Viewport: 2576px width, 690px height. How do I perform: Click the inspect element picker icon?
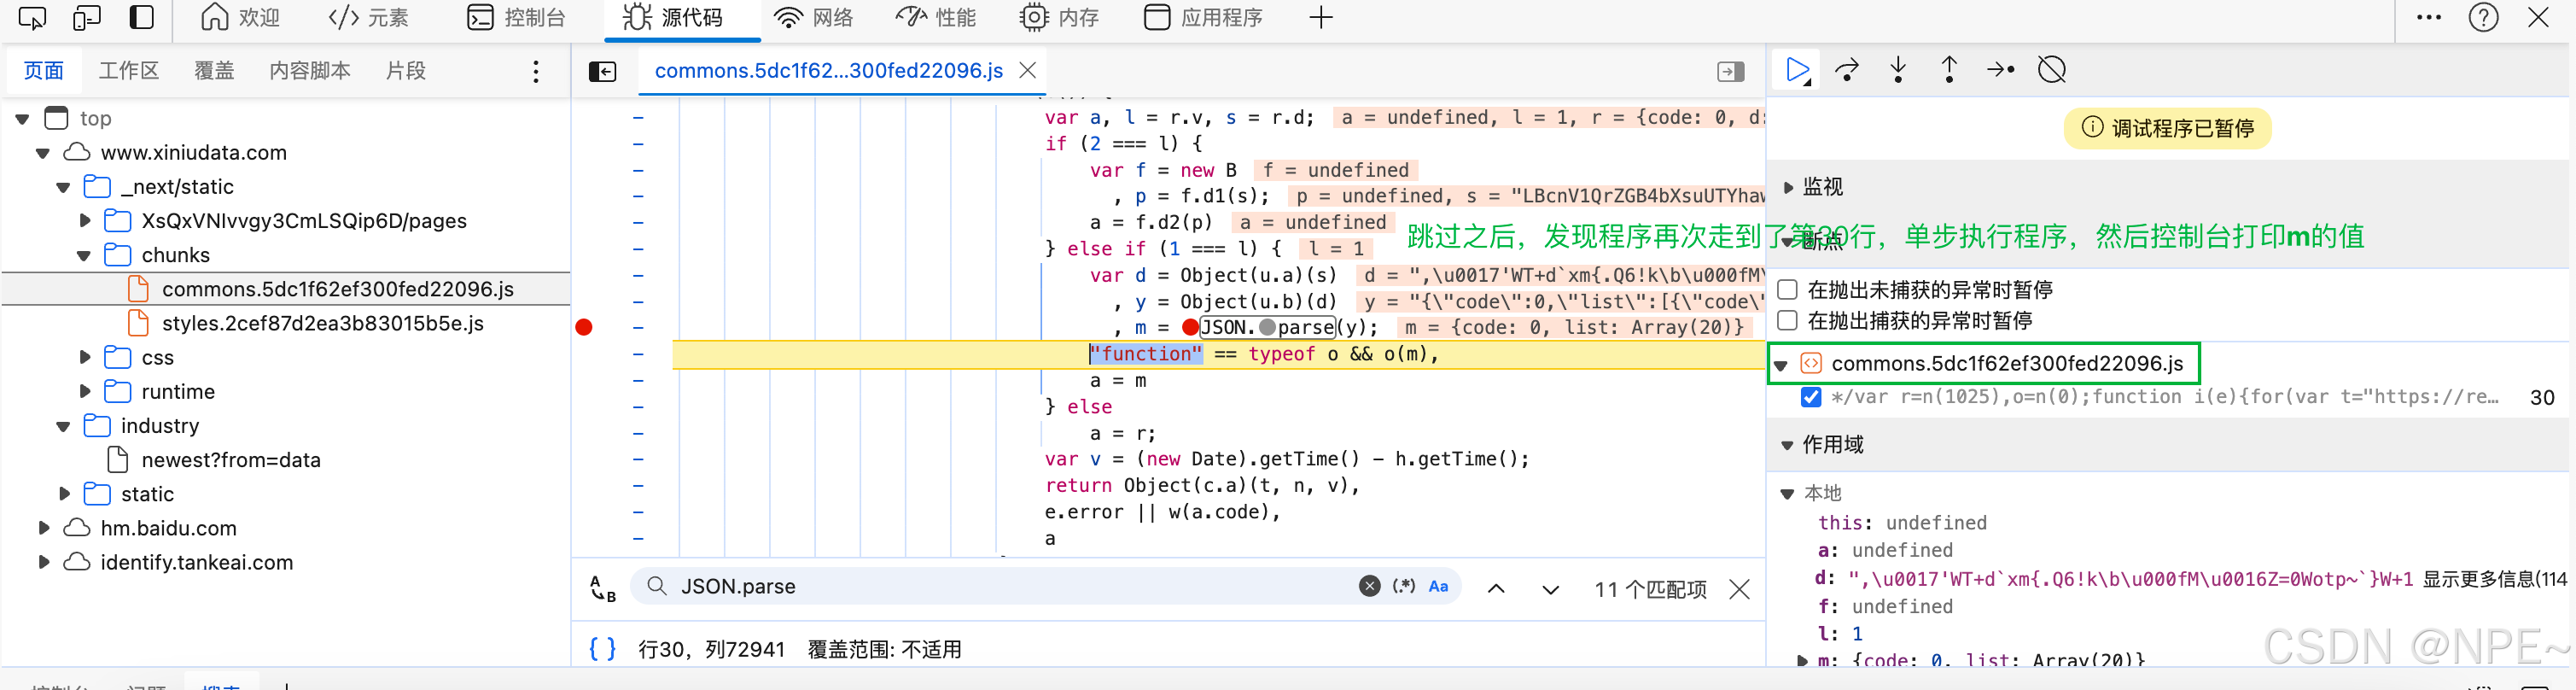[32, 18]
